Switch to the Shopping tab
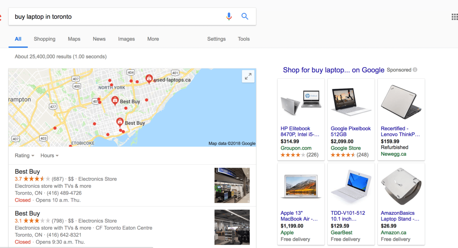This screenshot has width=458, height=248. tap(45, 39)
